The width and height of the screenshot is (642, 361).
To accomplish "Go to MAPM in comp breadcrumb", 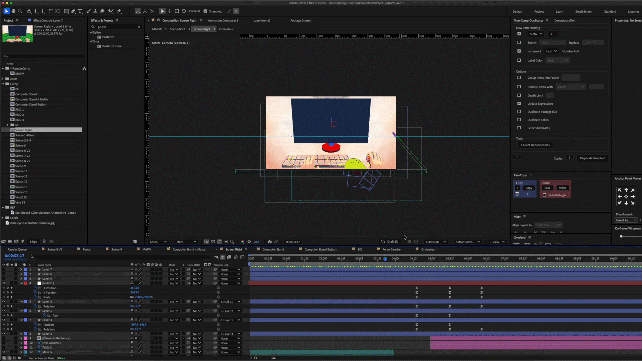I will click(157, 29).
